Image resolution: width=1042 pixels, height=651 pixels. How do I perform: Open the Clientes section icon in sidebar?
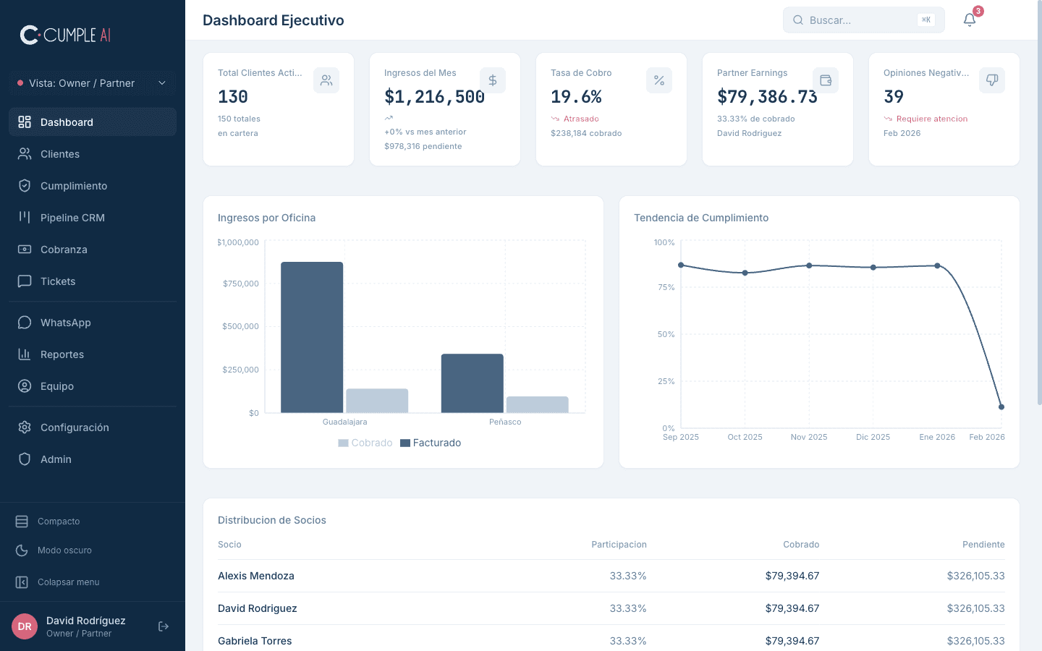click(24, 153)
